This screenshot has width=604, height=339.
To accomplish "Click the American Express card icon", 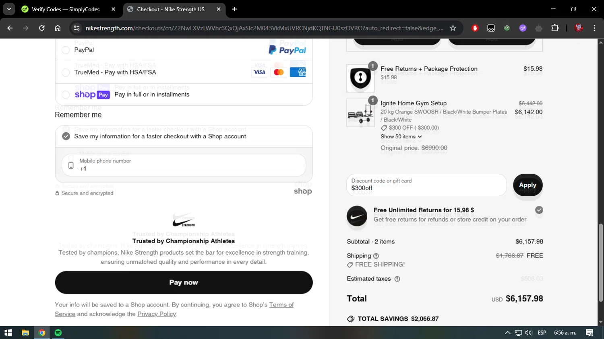I will click(x=298, y=72).
